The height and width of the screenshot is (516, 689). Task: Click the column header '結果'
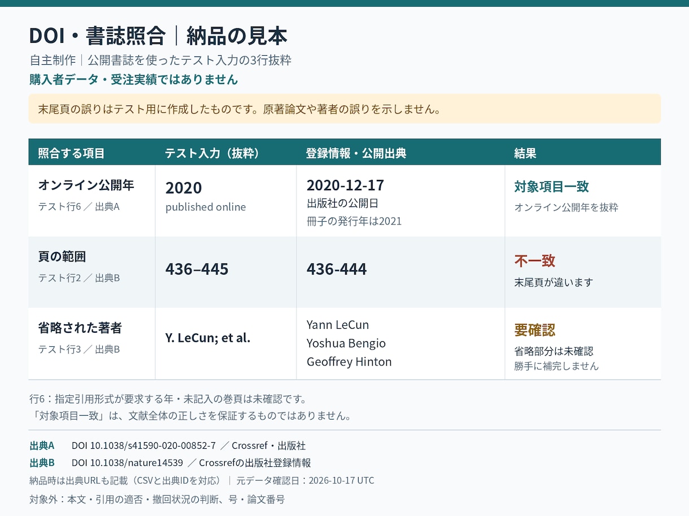(525, 153)
